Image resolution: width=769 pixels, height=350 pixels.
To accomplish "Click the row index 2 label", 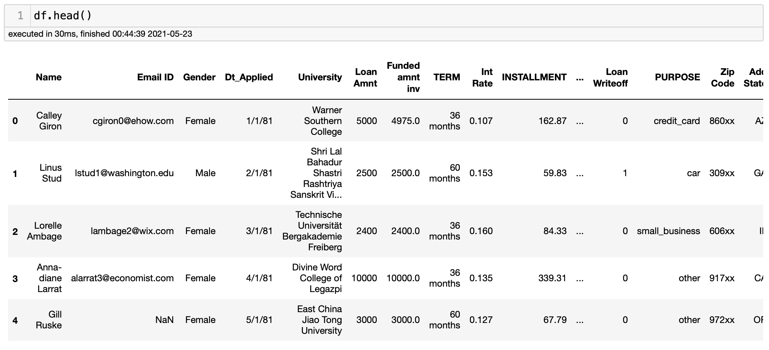I will click(15, 231).
